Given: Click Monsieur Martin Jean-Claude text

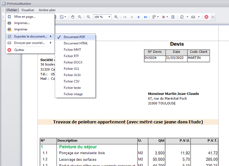Looking at the screenshot, I should click(173, 94).
